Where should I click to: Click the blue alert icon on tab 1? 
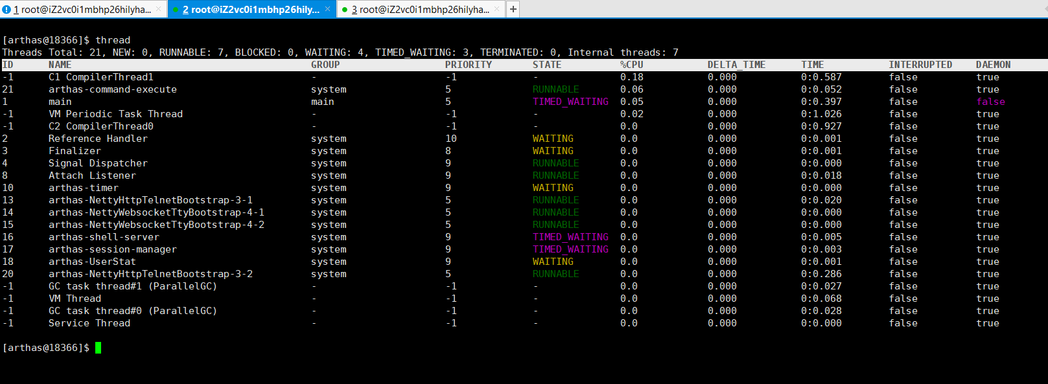pyautogui.click(x=6, y=10)
